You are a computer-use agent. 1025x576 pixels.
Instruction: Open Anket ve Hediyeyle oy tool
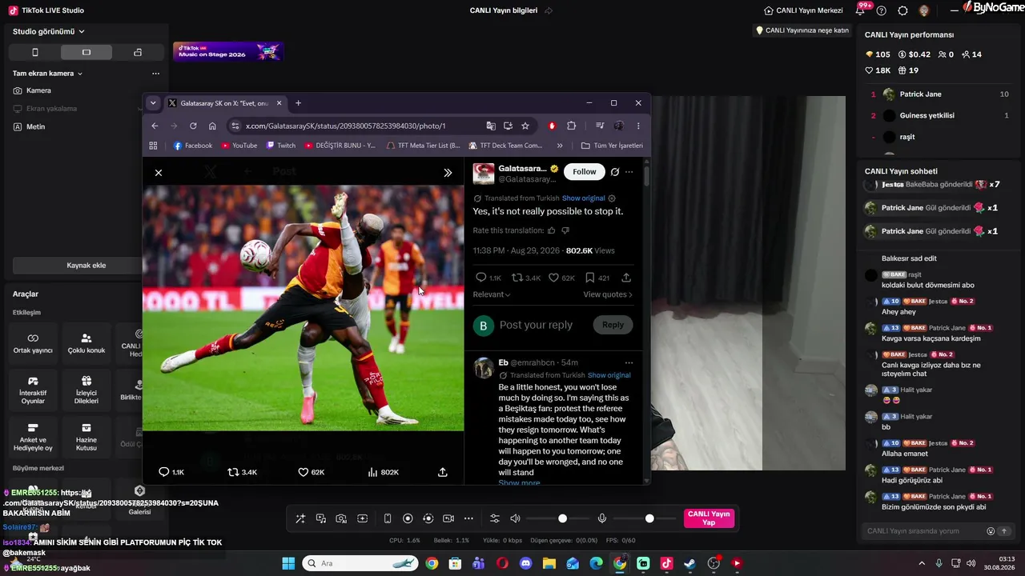[33, 436]
